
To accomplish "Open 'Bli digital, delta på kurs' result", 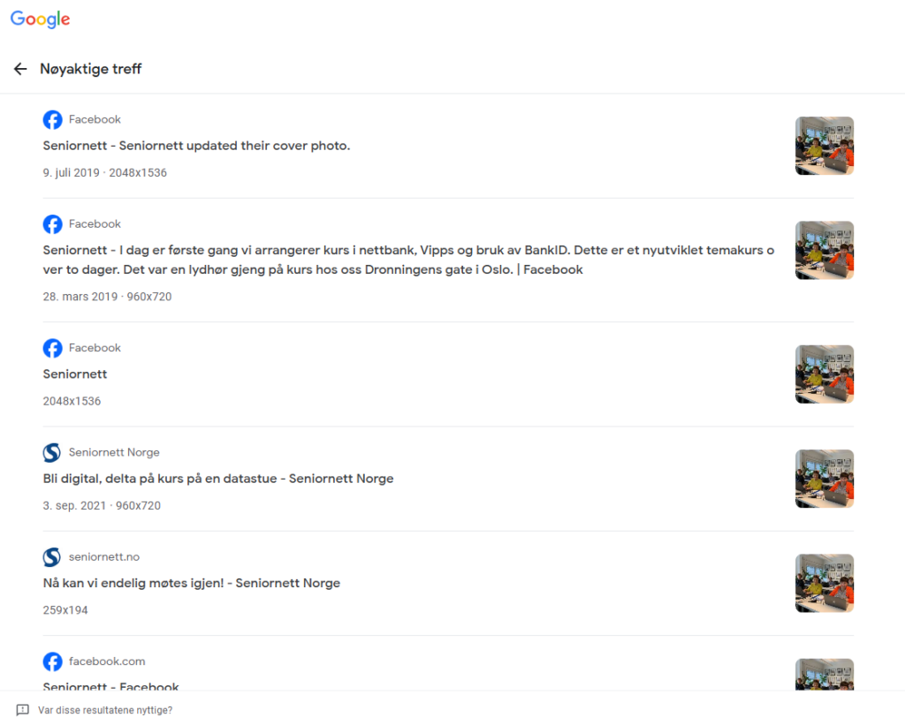I will coord(217,479).
